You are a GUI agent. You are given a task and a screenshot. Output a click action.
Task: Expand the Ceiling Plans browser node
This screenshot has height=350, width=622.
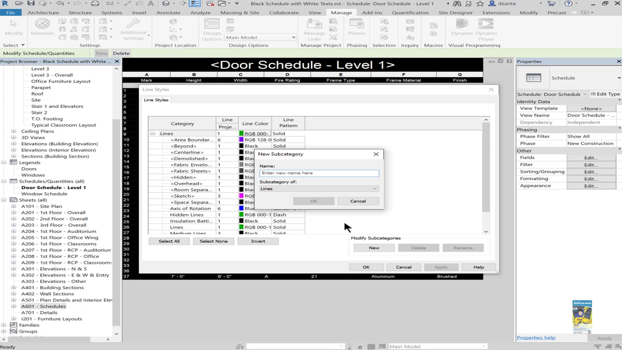pyautogui.click(x=14, y=131)
